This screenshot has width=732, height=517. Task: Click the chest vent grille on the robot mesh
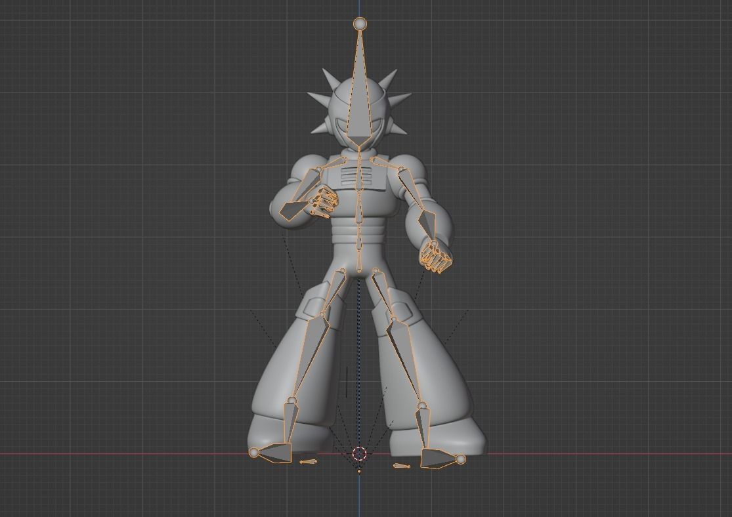pos(358,178)
